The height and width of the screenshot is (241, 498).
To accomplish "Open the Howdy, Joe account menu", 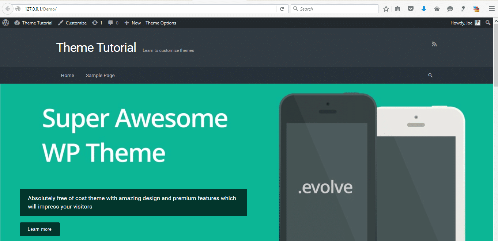I will 465,23.
